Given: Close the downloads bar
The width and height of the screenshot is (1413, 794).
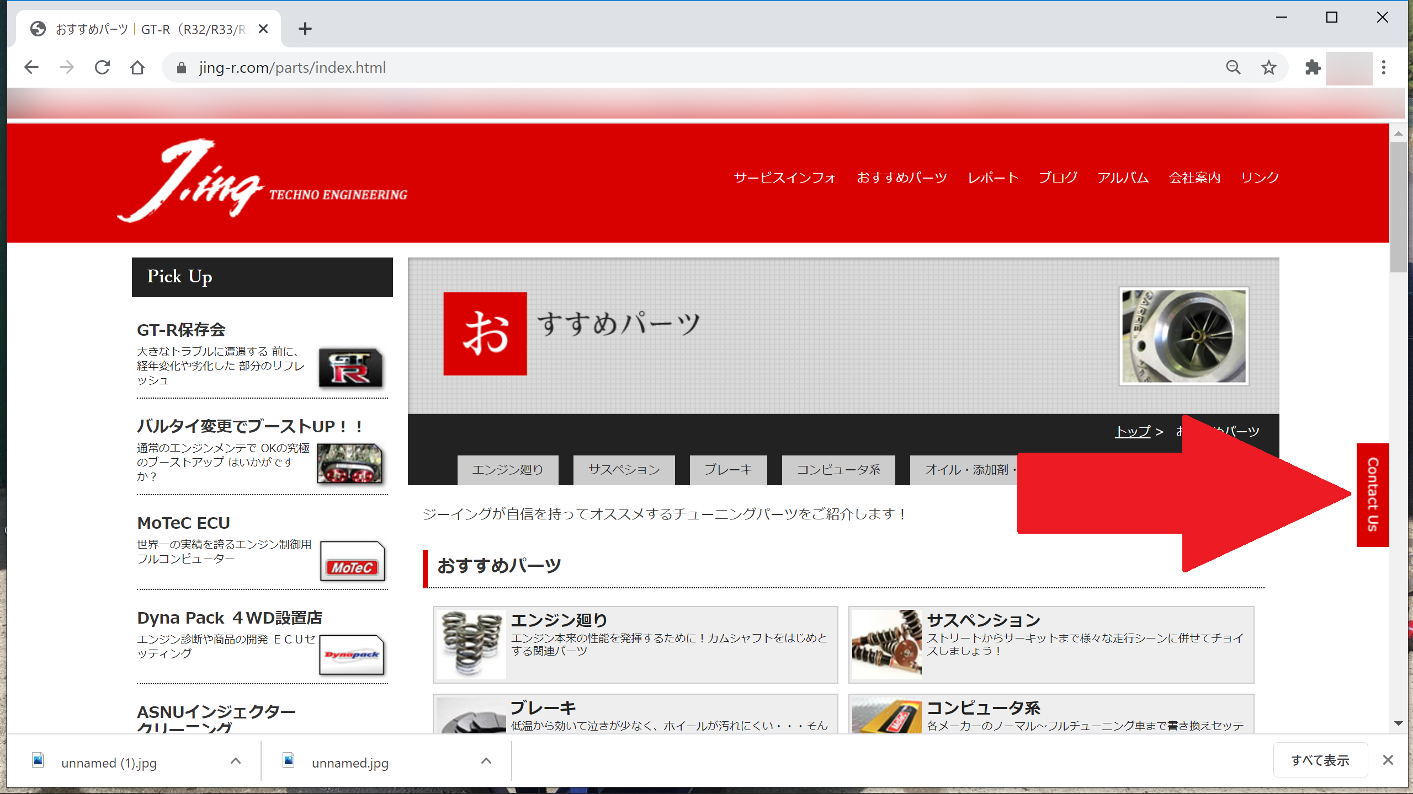Looking at the screenshot, I should (1388, 760).
